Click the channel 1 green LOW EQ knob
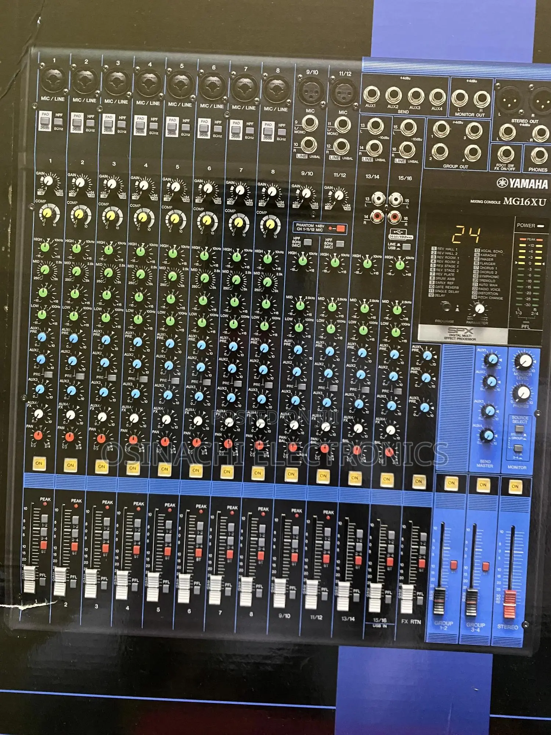This screenshot has height=735, width=551. [42, 315]
